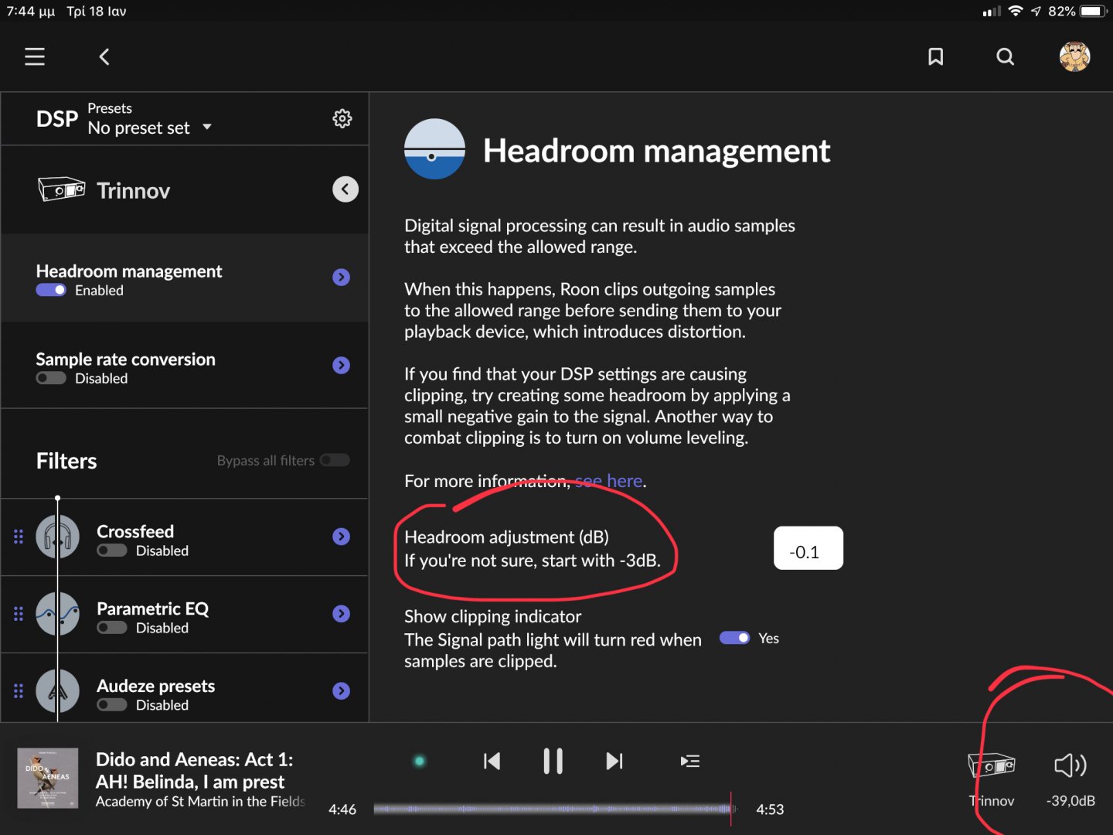
Task: Disable the Headroom management toggle
Action: [x=51, y=291]
